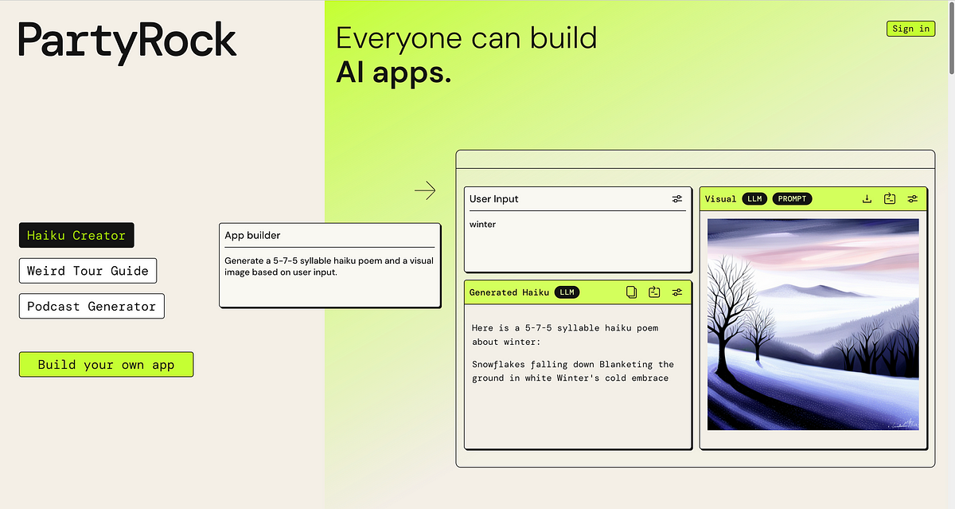Image resolution: width=955 pixels, height=509 pixels.
Task: Download the Visual widget image
Action: 867,199
